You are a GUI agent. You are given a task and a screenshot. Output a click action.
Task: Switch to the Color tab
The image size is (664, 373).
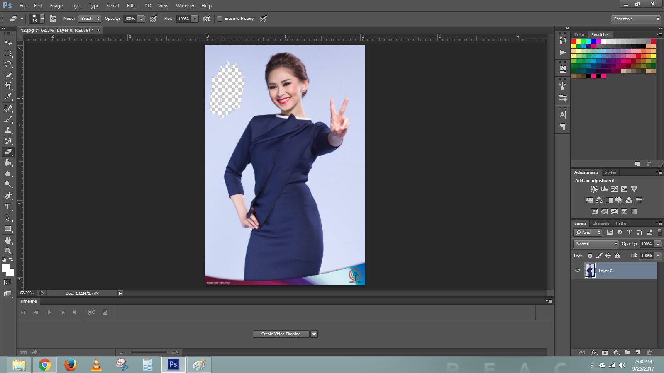click(579, 35)
